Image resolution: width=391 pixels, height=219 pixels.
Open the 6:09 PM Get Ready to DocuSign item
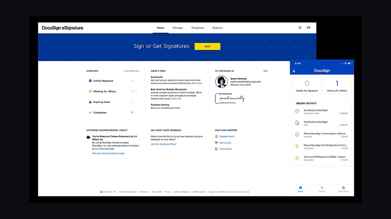tap(322, 112)
